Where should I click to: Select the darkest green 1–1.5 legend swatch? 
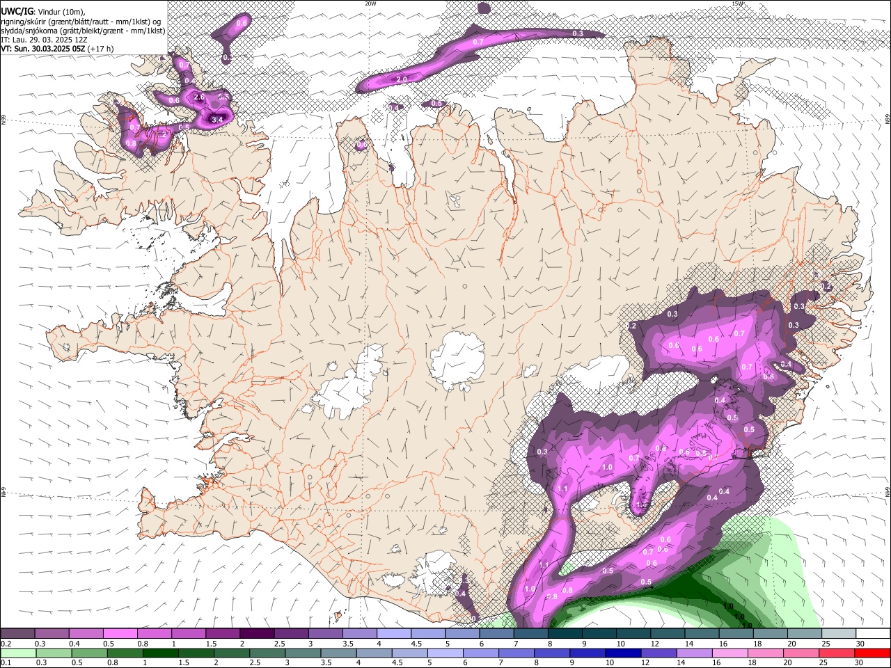pos(160,653)
